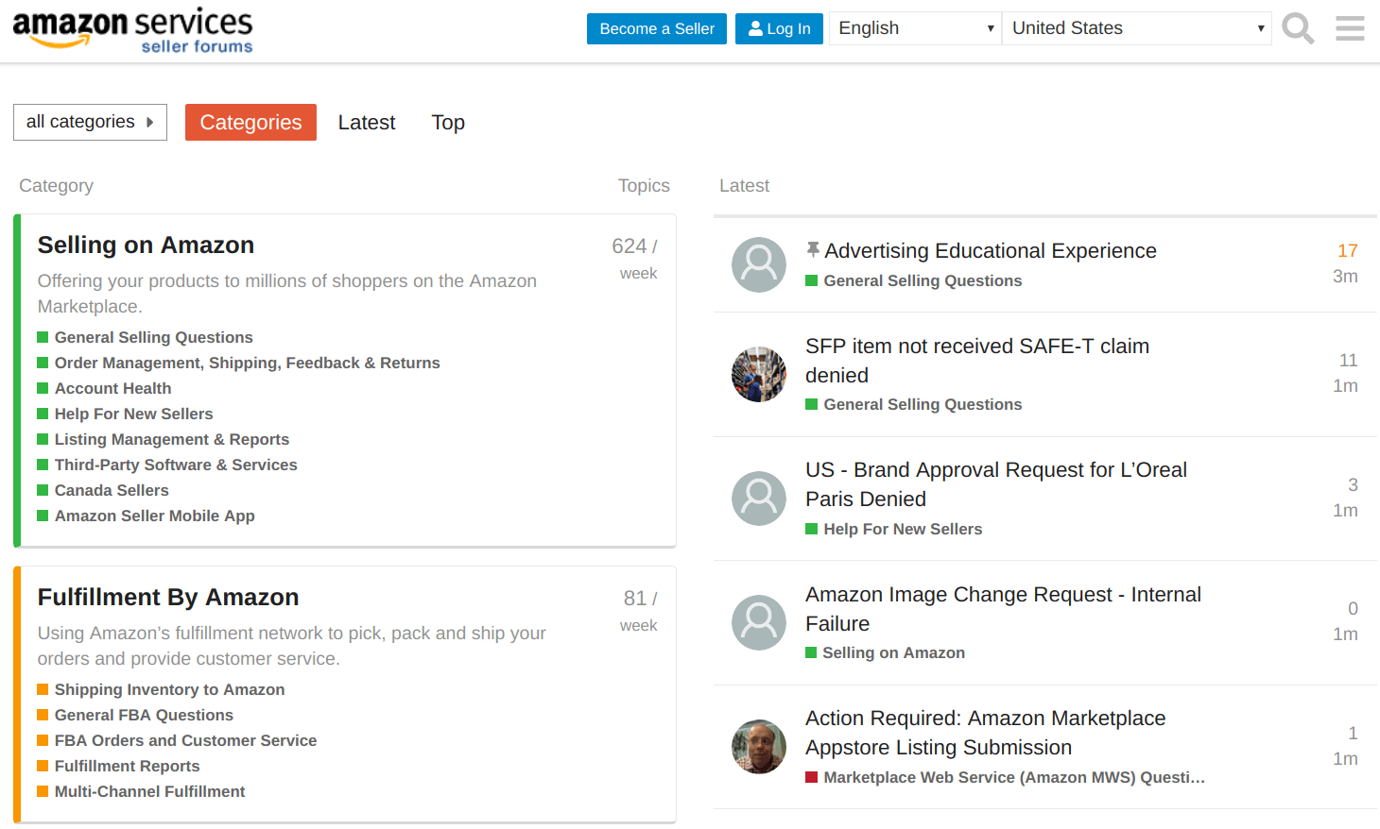
Task: Click the Log In button
Action: pos(780,28)
